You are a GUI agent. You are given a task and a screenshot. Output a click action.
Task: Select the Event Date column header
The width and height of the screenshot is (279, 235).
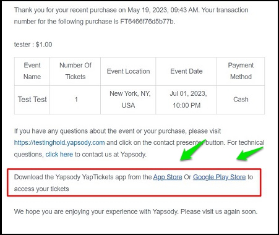tap(186, 71)
